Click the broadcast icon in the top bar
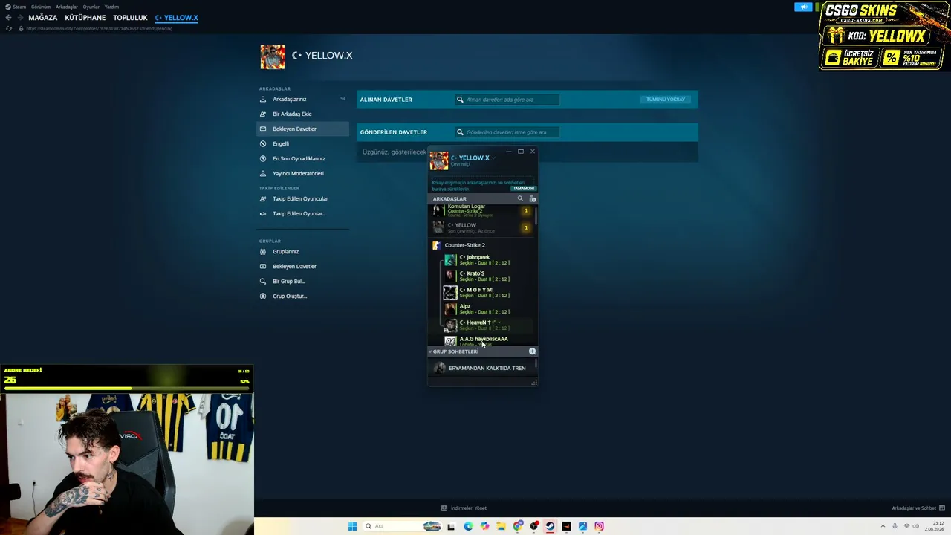The width and height of the screenshot is (951, 535). [x=803, y=7]
